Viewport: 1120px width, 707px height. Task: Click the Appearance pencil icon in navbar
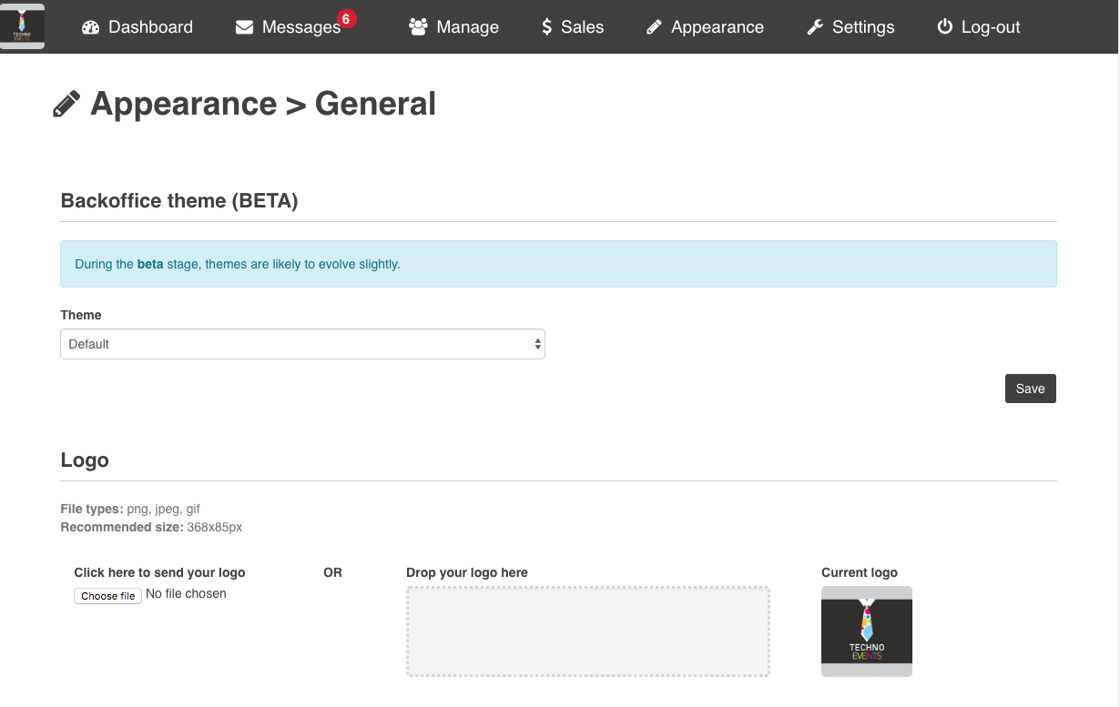pos(654,27)
